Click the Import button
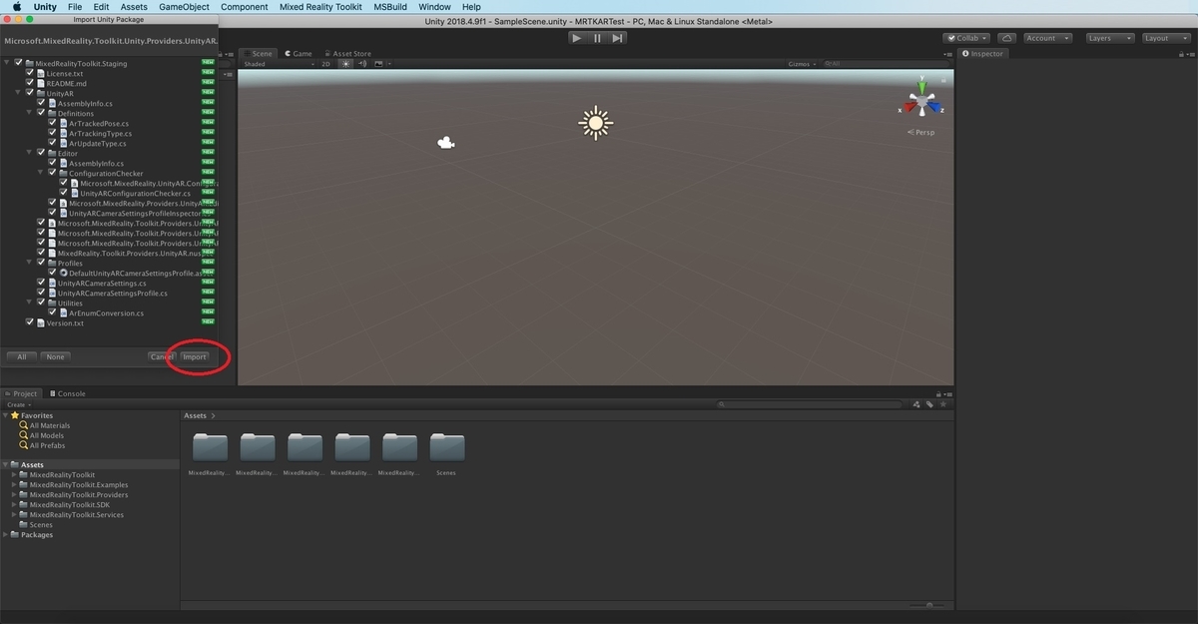The height and width of the screenshot is (624, 1198). click(x=195, y=356)
